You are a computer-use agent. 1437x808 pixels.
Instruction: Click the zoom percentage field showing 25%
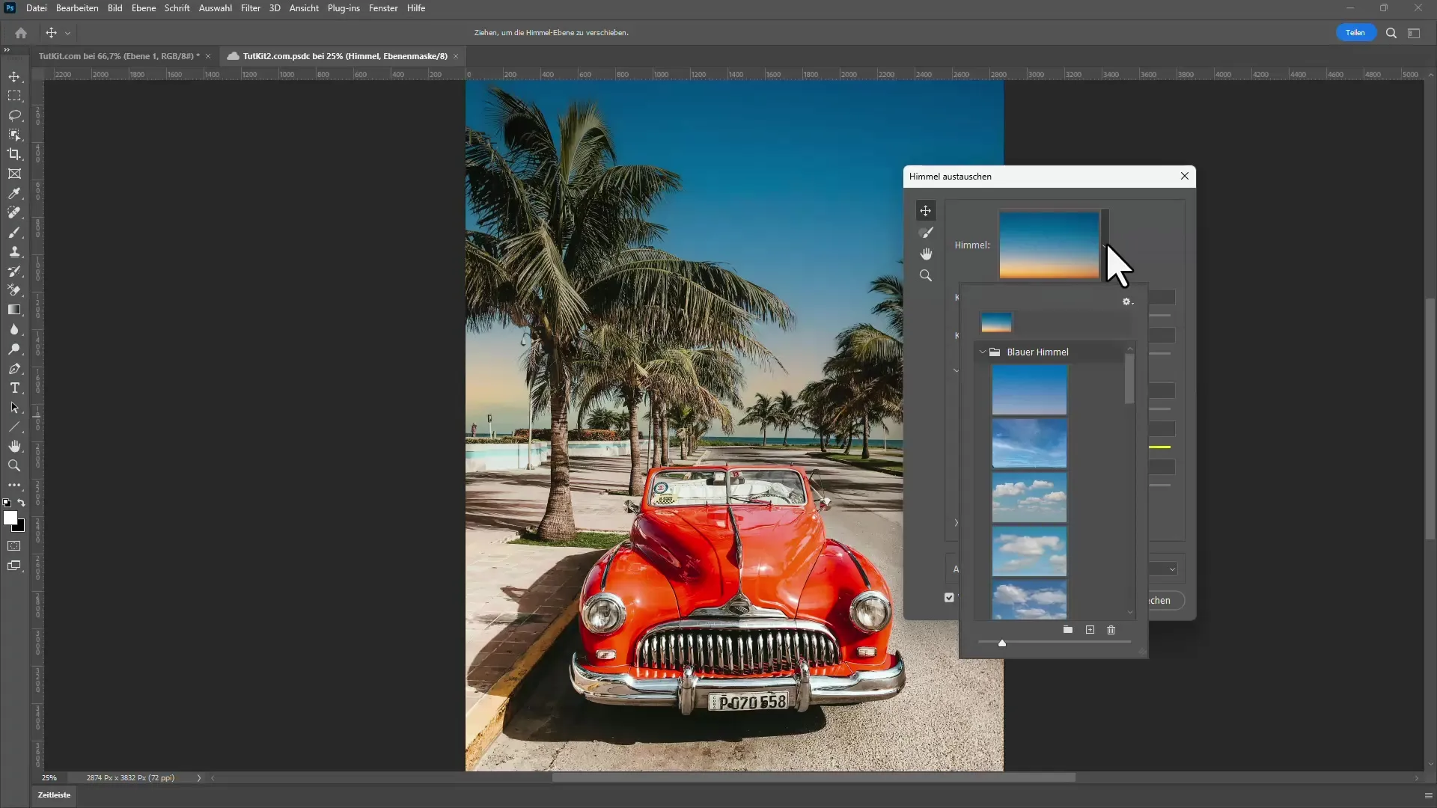49,778
